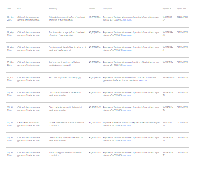The width and height of the screenshot is (215, 171).
Task: Expand 'see more' for Dr. ajani magdalene row
Action: tap(128, 50)
